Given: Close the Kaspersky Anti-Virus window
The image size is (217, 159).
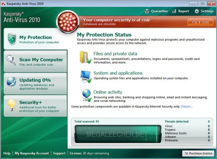Looking at the screenshot, I should (x=211, y=4).
